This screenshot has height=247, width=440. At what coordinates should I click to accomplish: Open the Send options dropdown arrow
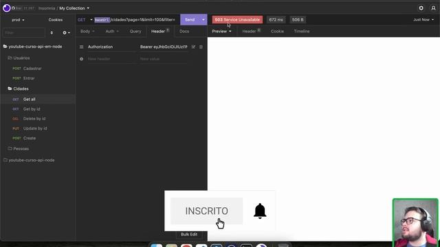(203, 20)
